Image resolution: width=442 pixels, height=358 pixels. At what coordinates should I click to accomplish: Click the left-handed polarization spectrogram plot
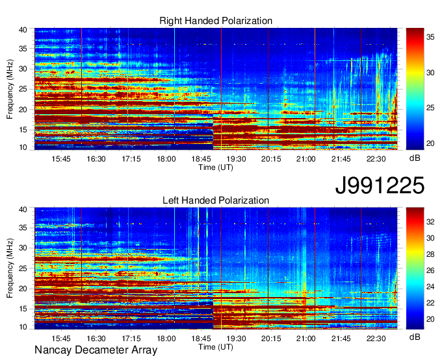216,268
